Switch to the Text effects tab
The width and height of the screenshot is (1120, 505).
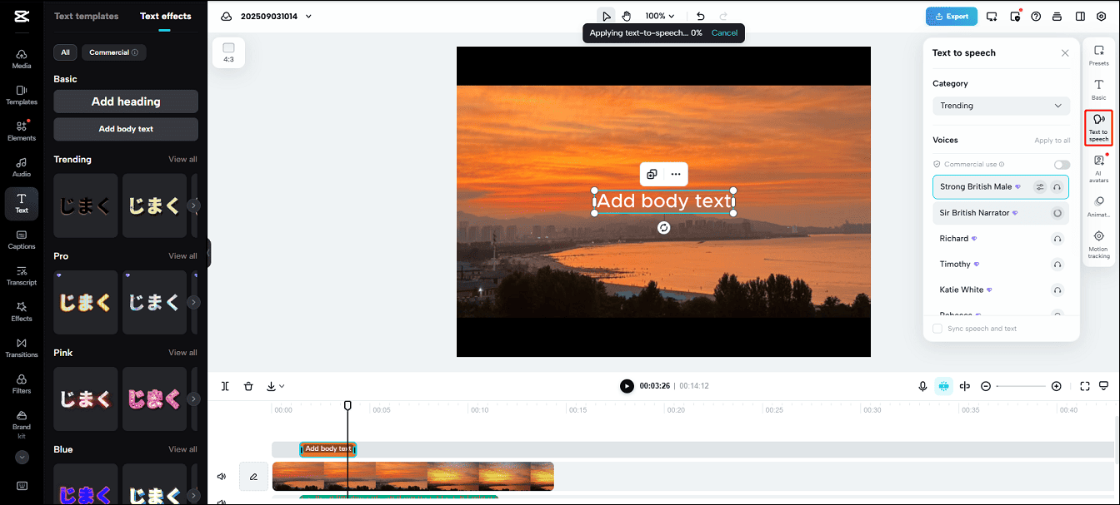[166, 16]
